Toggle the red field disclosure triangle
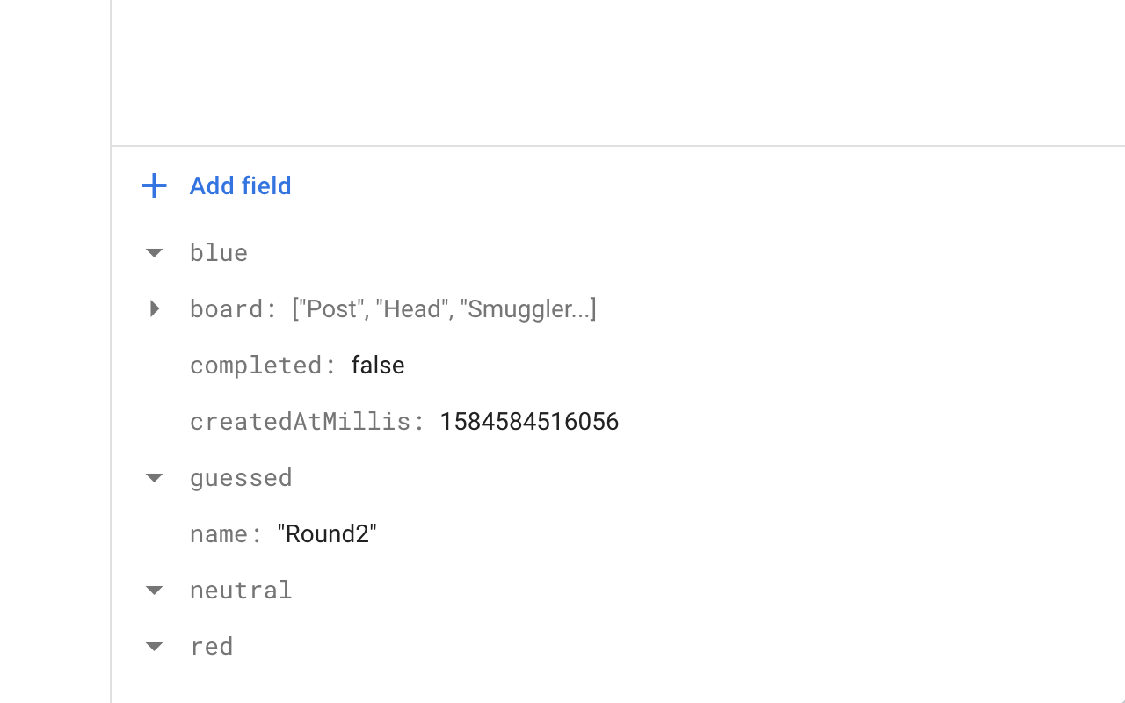 point(154,647)
